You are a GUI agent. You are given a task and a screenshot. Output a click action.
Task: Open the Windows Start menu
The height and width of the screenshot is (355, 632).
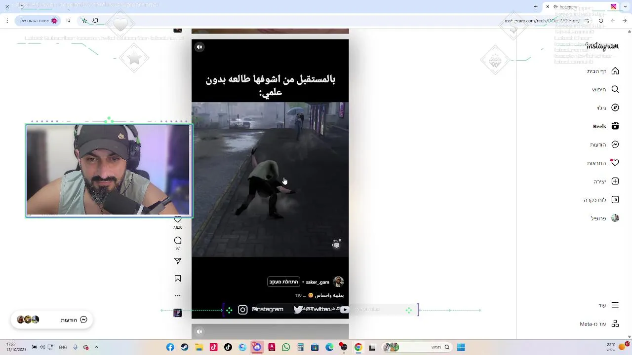(x=461, y=348)
